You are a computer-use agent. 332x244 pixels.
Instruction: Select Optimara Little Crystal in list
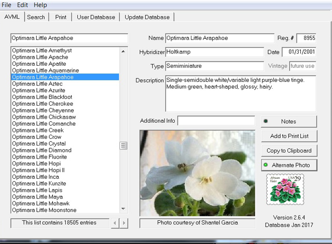65,143
